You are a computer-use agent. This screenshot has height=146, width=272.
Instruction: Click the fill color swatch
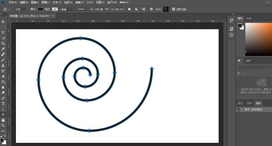(x=41, y=9)
